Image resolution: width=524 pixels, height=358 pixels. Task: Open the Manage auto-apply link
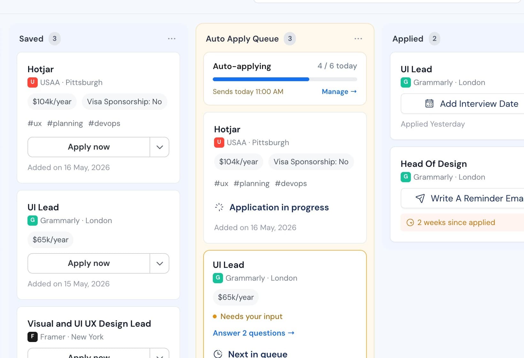coord(339,92)
